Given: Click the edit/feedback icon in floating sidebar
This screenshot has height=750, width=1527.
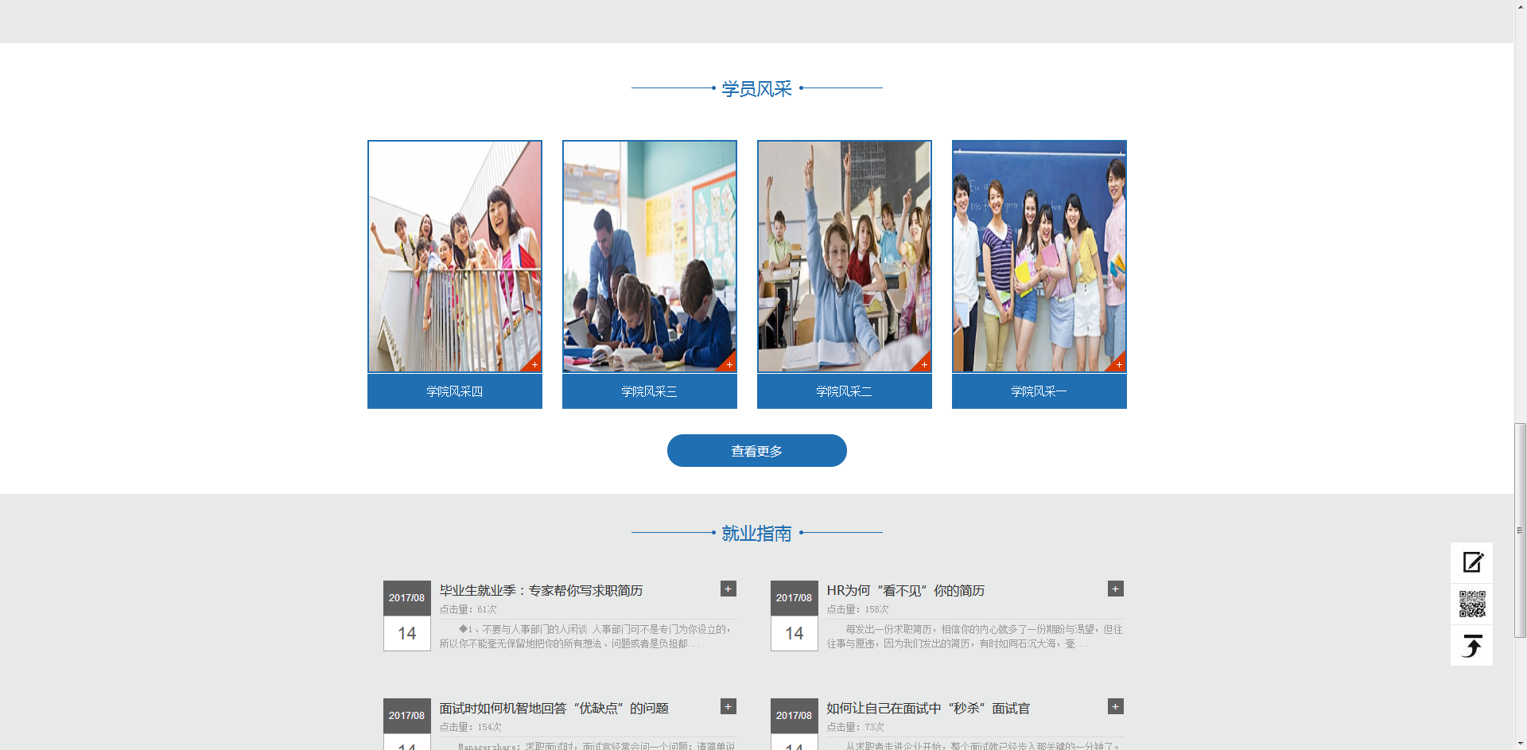Looking at the screenshot, I should tap(1471, 563).
